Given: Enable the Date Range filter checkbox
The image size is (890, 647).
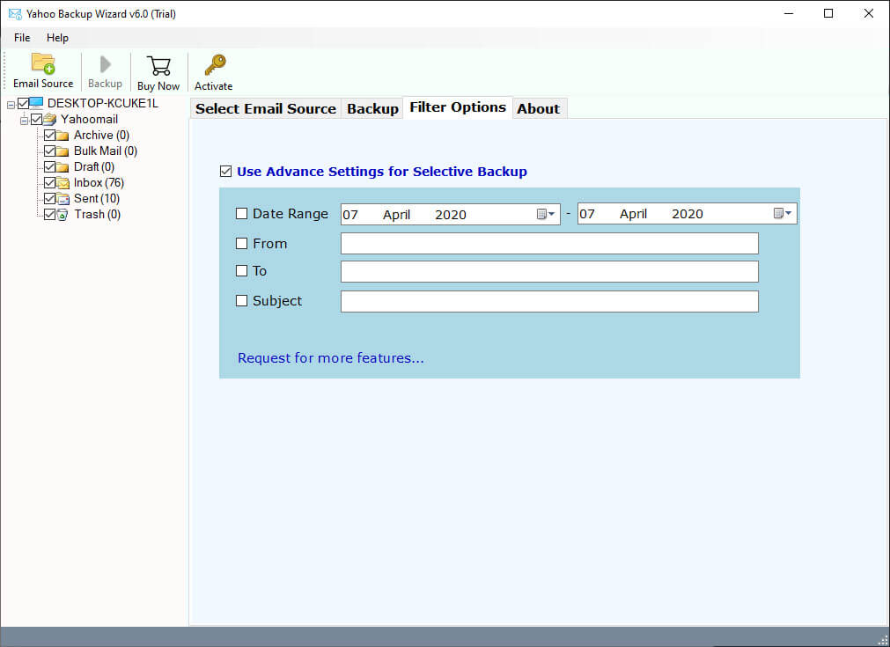Looking at the screenshot, I should (242, 214).
